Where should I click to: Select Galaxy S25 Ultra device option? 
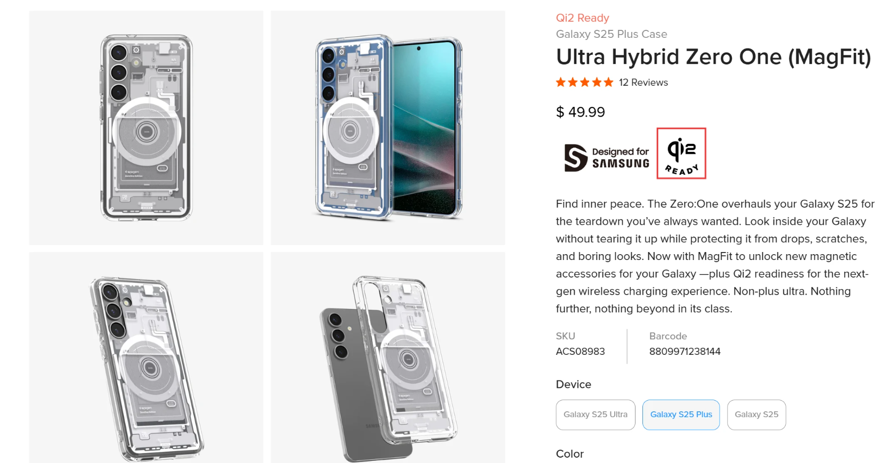[x=596, y=415]
